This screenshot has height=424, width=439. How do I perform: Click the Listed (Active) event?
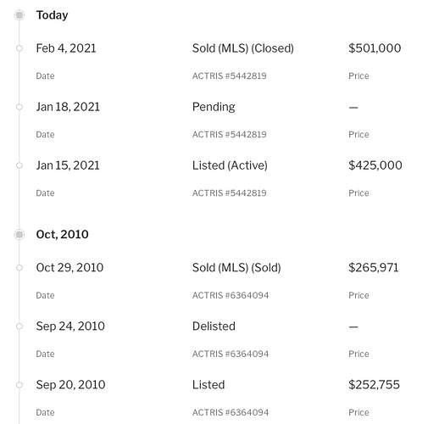tap(230, 165)
